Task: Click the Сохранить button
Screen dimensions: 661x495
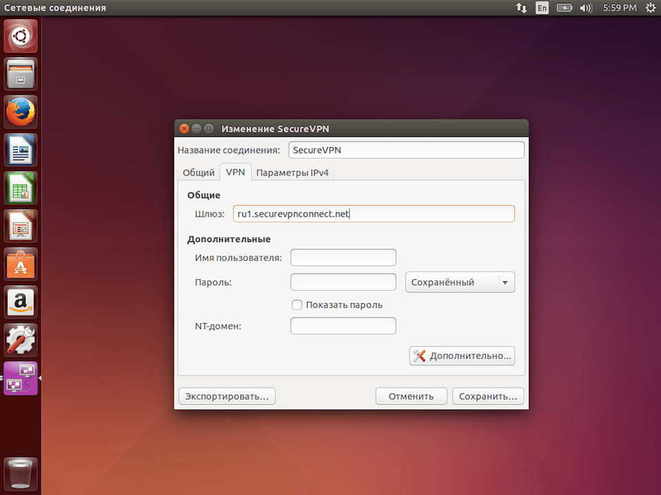Action: pos(487,396)
